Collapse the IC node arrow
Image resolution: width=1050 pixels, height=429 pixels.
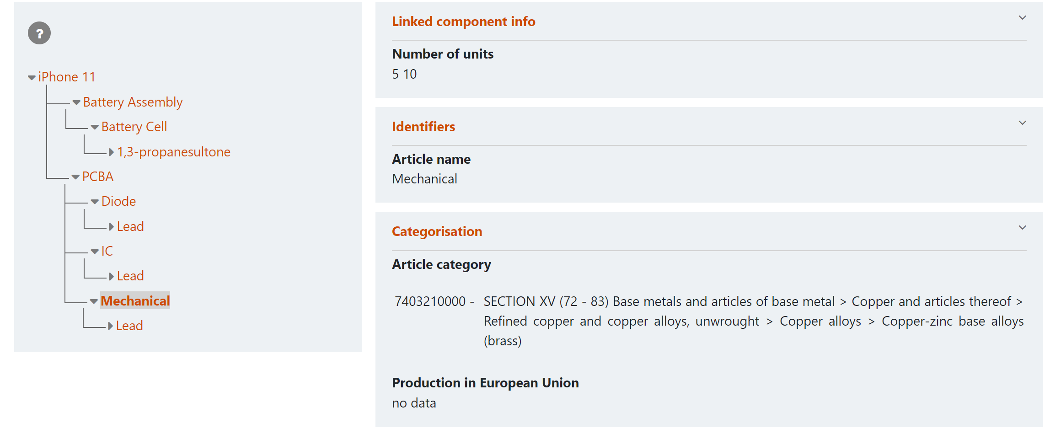coord(95,252)
